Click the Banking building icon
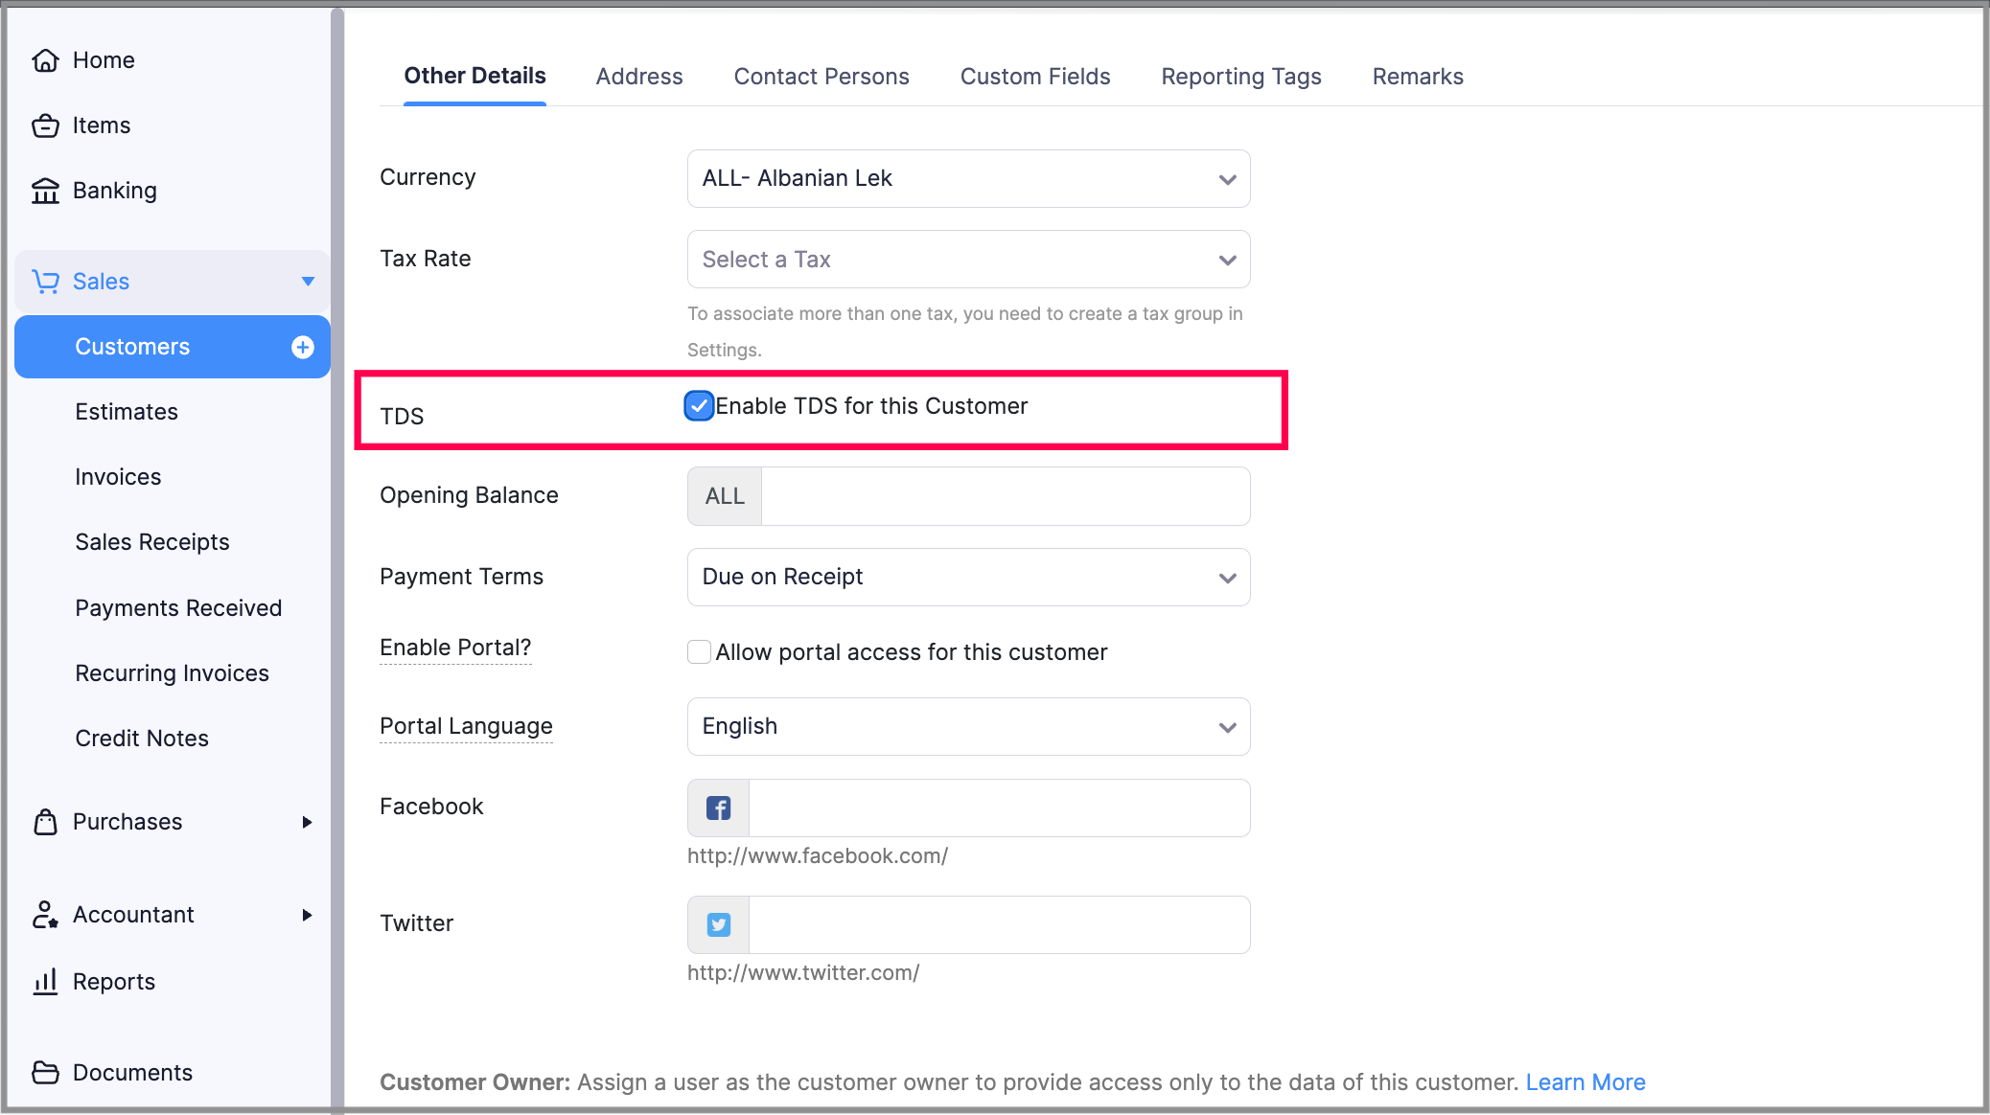The width and height of the screenshot is (1990, 1115). [x=45, y=191]
